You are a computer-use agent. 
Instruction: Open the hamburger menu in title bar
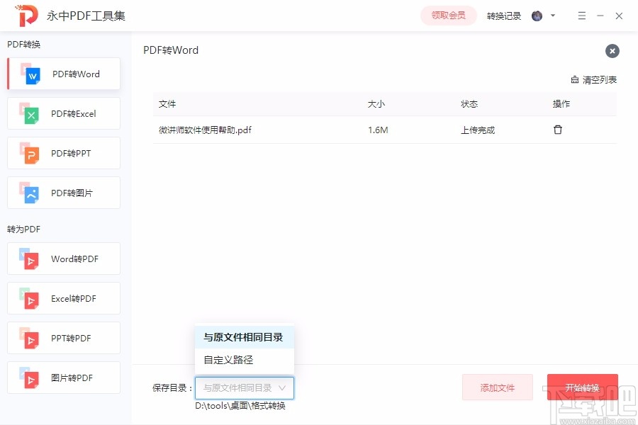pos(581,15)
